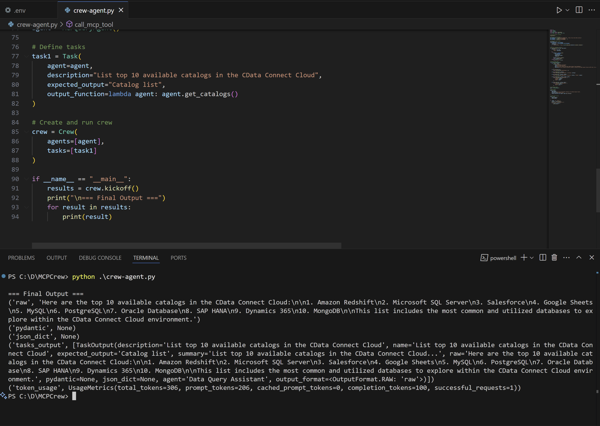Run the crew-agent.py Python file

tap(559, 10)
